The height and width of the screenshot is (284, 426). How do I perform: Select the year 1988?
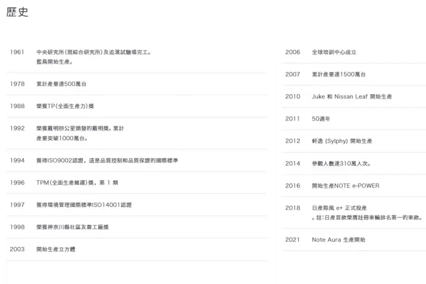[18, 106]
